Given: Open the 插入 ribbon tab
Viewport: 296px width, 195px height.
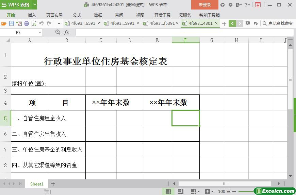Looking at the screenshot, I should click(32, 15).
